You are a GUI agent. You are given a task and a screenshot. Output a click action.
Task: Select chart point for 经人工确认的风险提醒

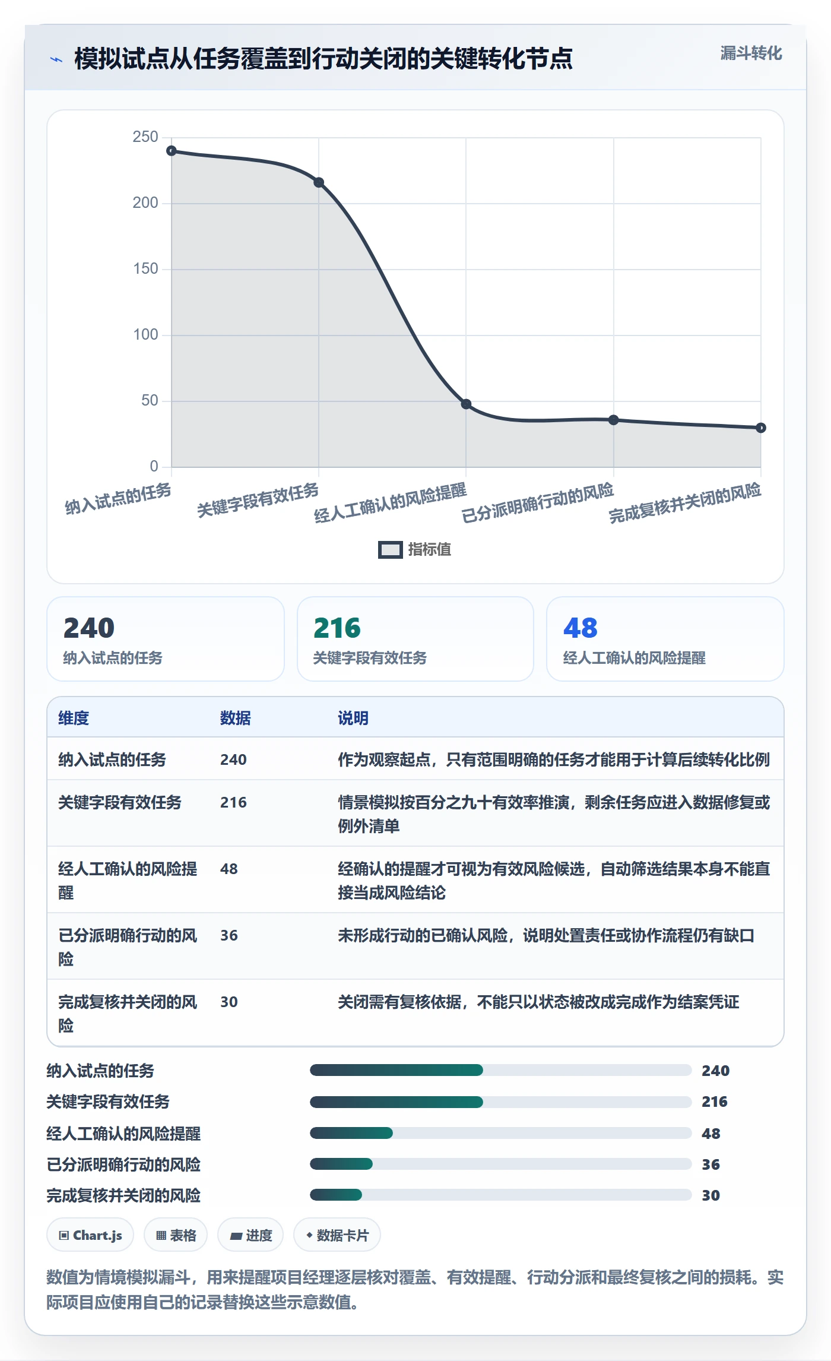(x=466, y=404)
